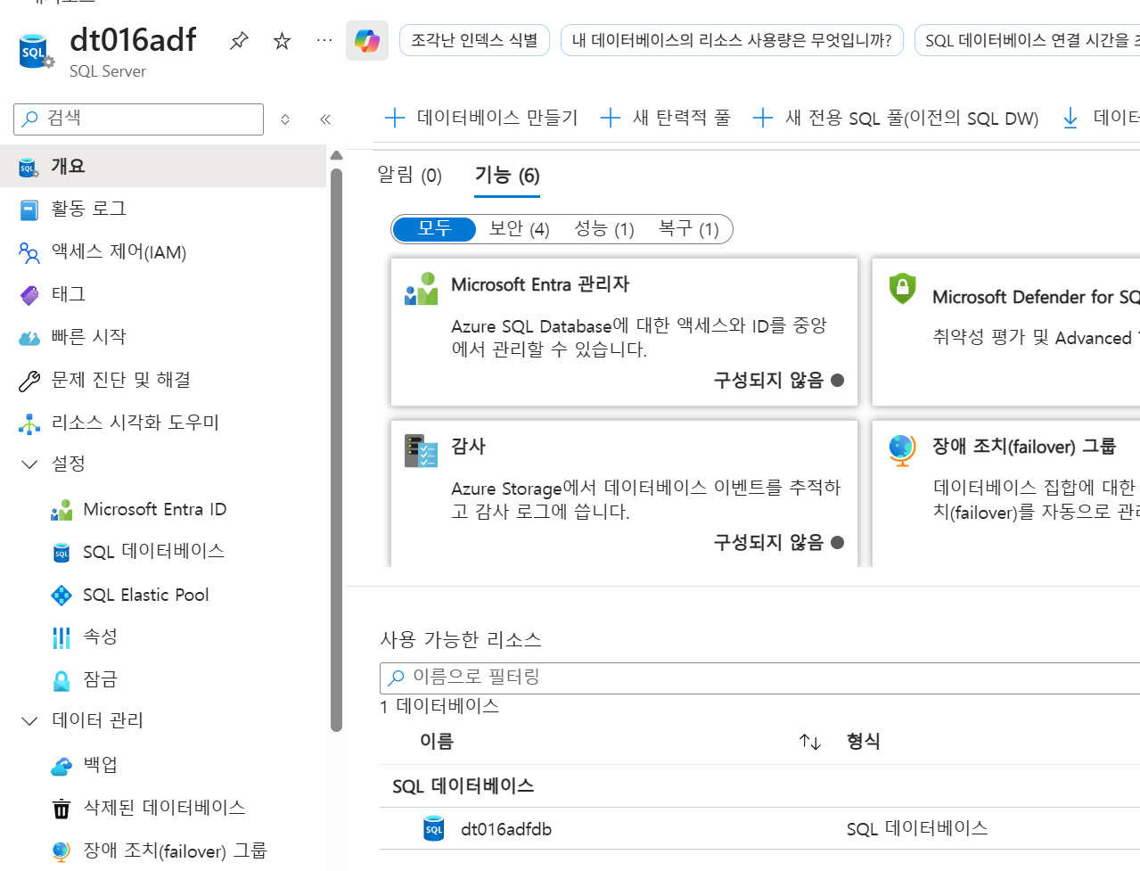
Task: Click the 액세스 제어(IAM) people icon
Action: pyautogui.click(x=29, y=252)
